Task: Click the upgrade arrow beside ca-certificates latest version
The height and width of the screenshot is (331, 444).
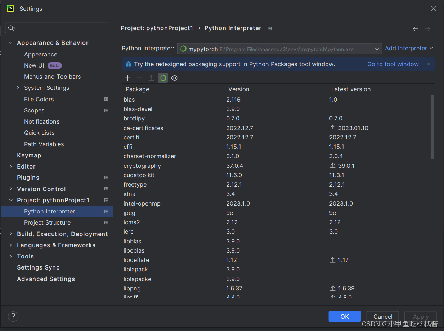Action: click(x=333, y=128)
